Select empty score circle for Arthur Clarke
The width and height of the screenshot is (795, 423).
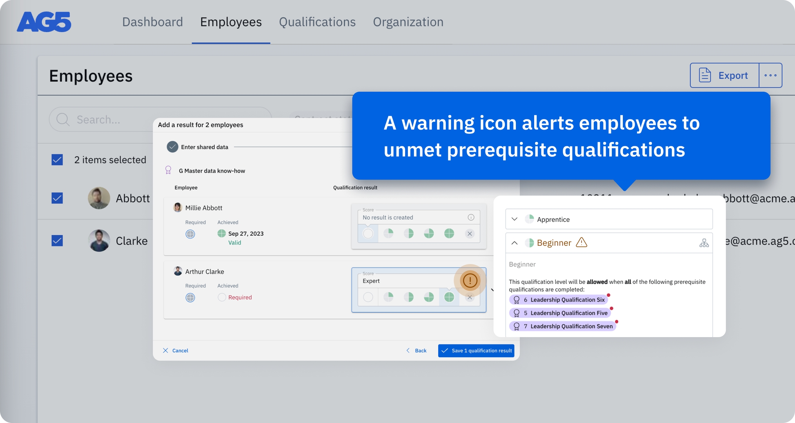pyautogui.click(x=368, y=297)
